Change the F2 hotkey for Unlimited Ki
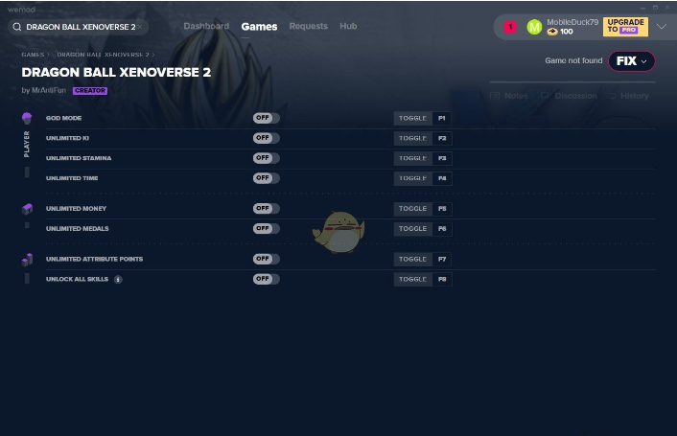Viewport: 677px width, 436px height. pos(442,138)
